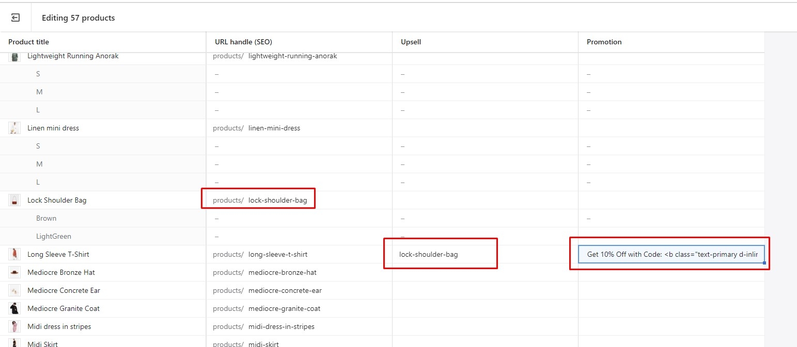Click the Get 10% Off promotion field
This screenshot has width=797, height=347.
point(670,254)
